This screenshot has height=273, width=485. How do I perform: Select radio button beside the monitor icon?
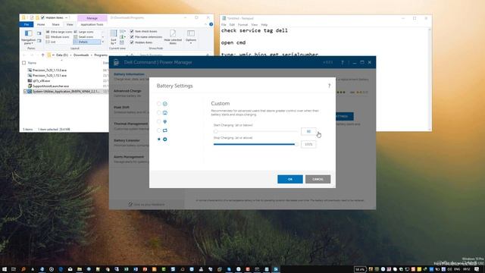coord(158,113)
